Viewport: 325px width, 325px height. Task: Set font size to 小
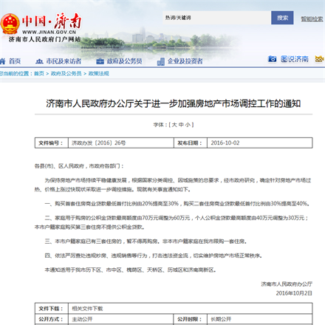(188, 125)
